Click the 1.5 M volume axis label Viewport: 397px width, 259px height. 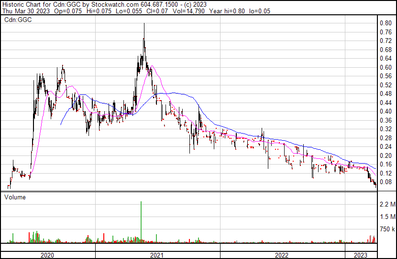(x=387, y=217)
